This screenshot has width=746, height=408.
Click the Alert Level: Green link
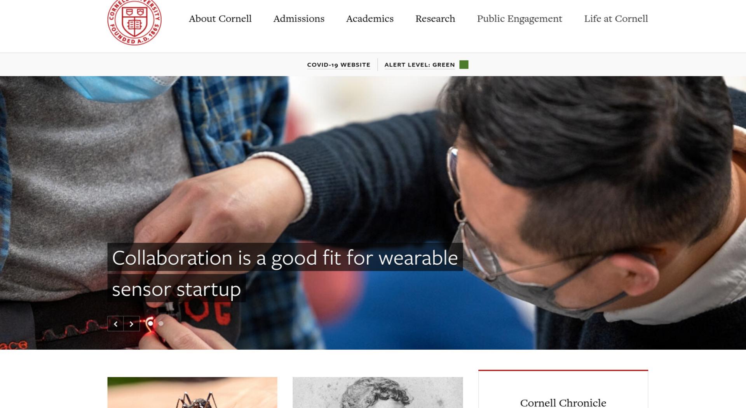420,65
